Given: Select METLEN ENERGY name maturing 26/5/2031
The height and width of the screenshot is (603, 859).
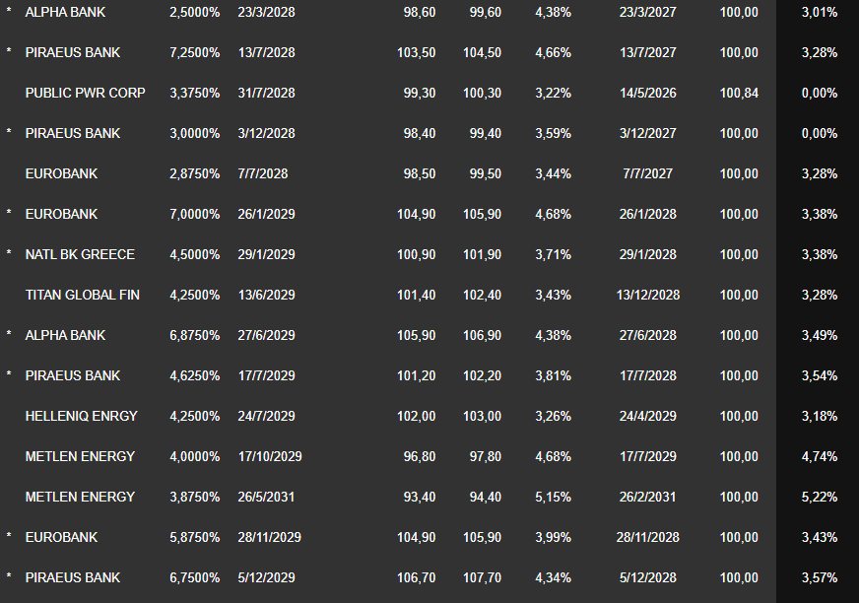Looking at the screenshot, I should coord(80,497).
